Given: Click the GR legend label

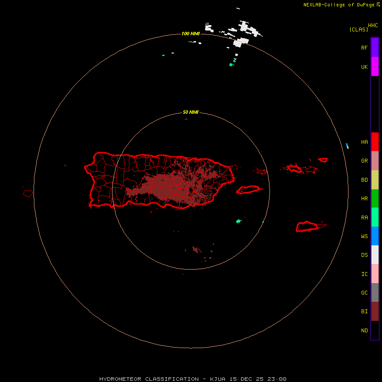Looking at the screenshot, I should [364, 161].
